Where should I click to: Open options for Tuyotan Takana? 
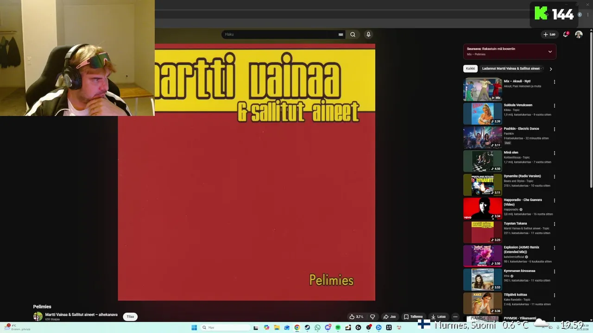[554, 224]
